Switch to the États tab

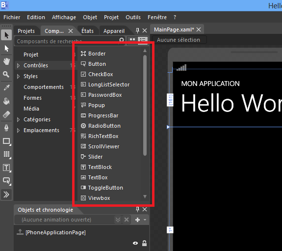(87, 31)
